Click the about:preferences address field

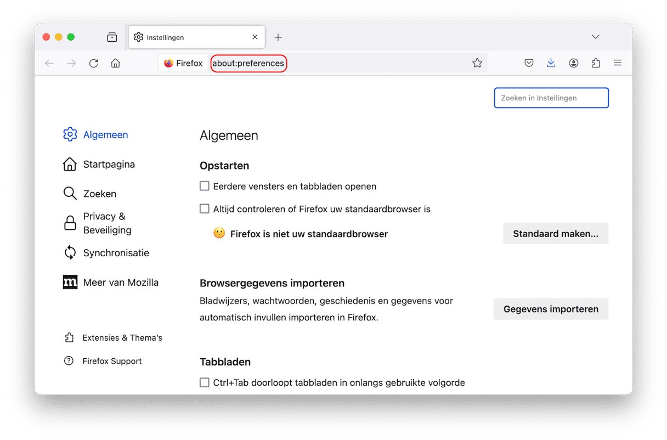pyautogui.click(x=248, y=63)
